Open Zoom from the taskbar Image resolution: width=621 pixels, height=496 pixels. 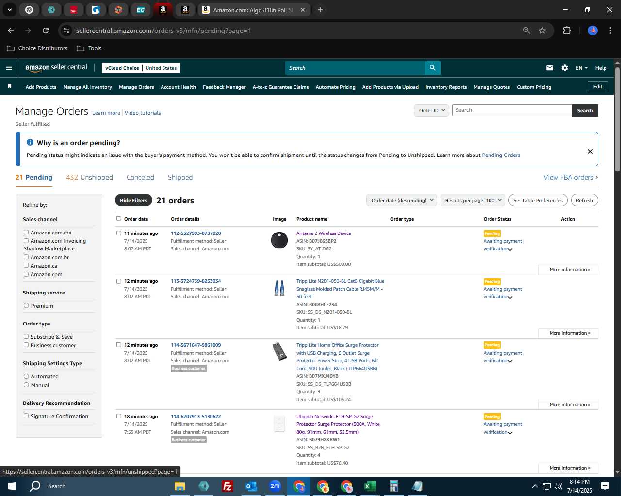coord(275,486)
